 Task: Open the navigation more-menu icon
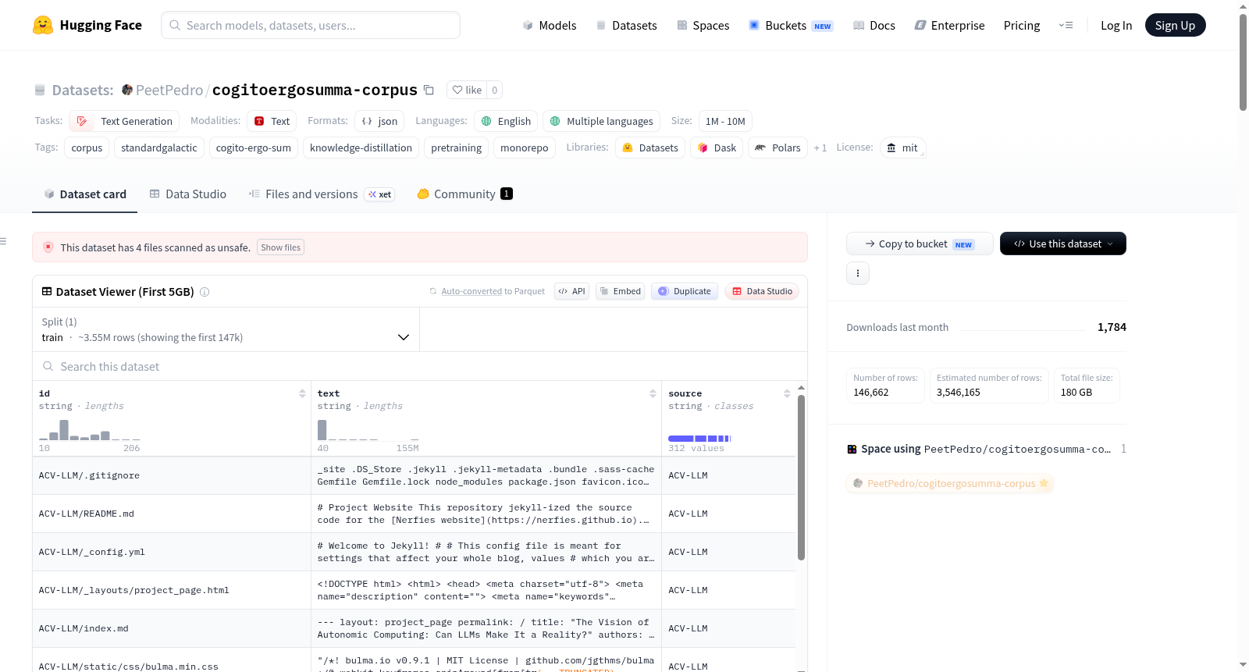pyautogui.click(x=1066, y=25)
